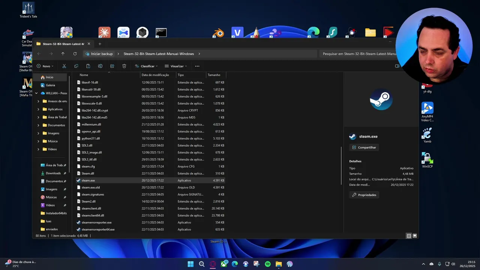
Task: Click the Rename icon in the toolbar
Action: pyautogui.click(x=100, y=66)
